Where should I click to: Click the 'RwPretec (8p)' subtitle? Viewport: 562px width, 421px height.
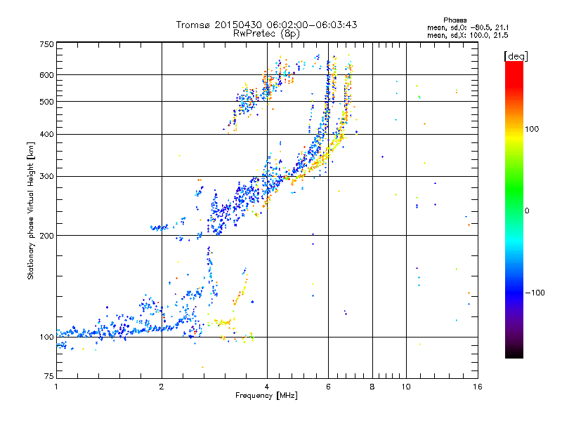[266, 34]
